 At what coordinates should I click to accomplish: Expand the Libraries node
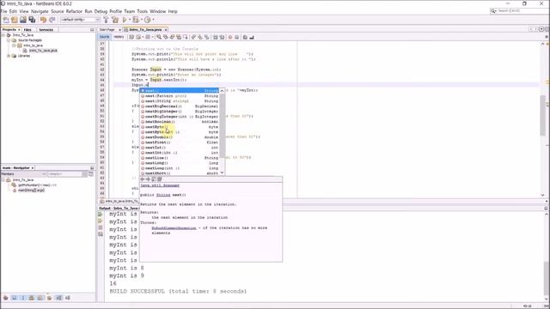(x=9, y=56)
